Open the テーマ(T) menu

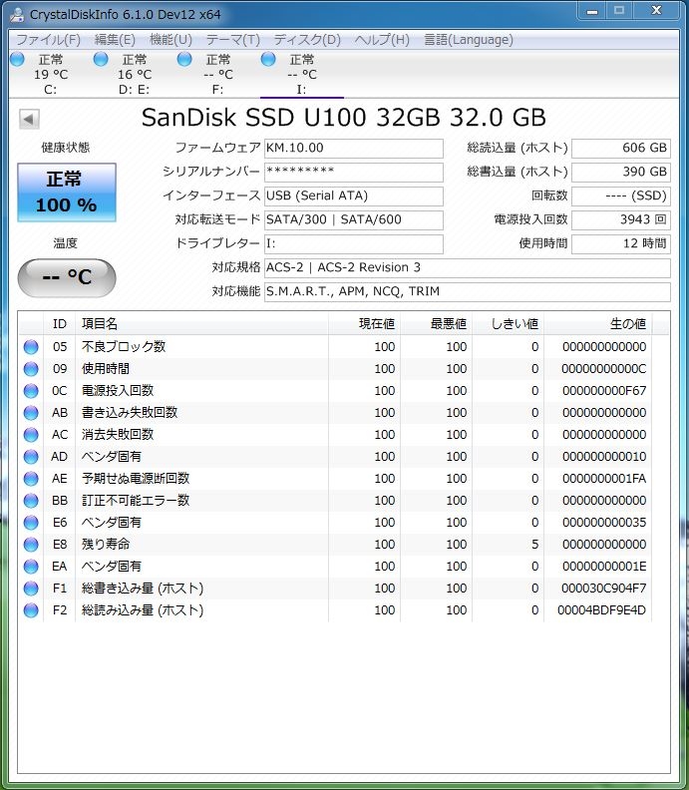232,40
